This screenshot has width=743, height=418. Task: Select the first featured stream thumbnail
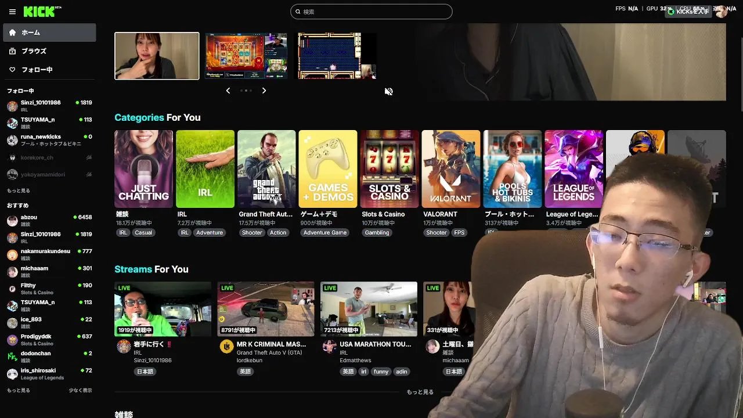(157, 56)
